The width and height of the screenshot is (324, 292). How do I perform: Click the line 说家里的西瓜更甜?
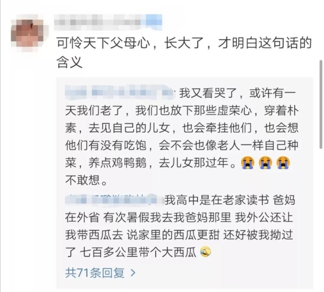[x=173, y=235]
